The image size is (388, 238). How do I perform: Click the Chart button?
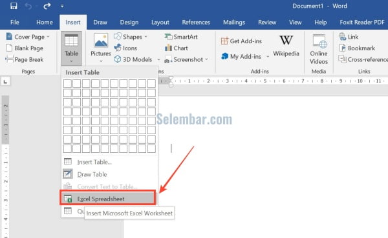(177, 48)
